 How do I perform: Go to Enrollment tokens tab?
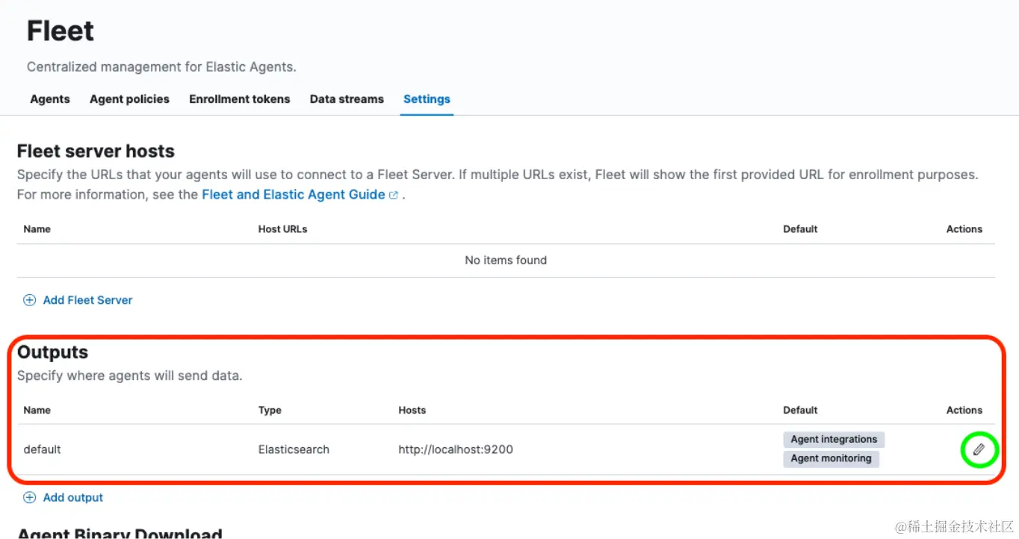click(240, 99)
